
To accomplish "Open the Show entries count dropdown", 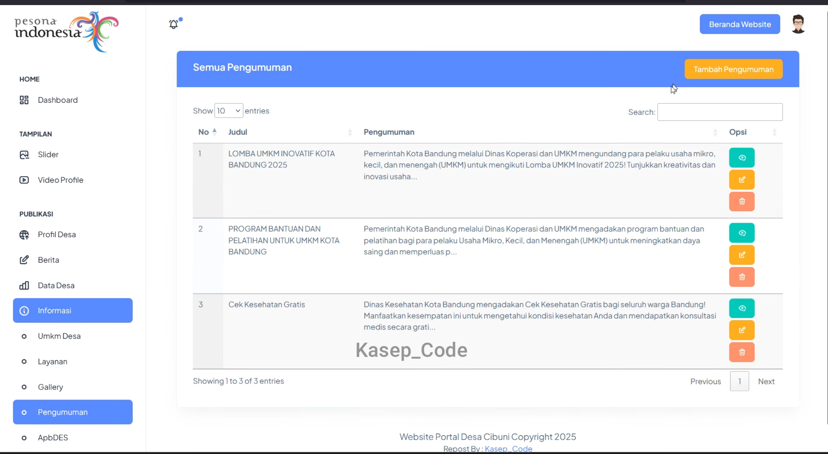I will [x=228, y=111].
